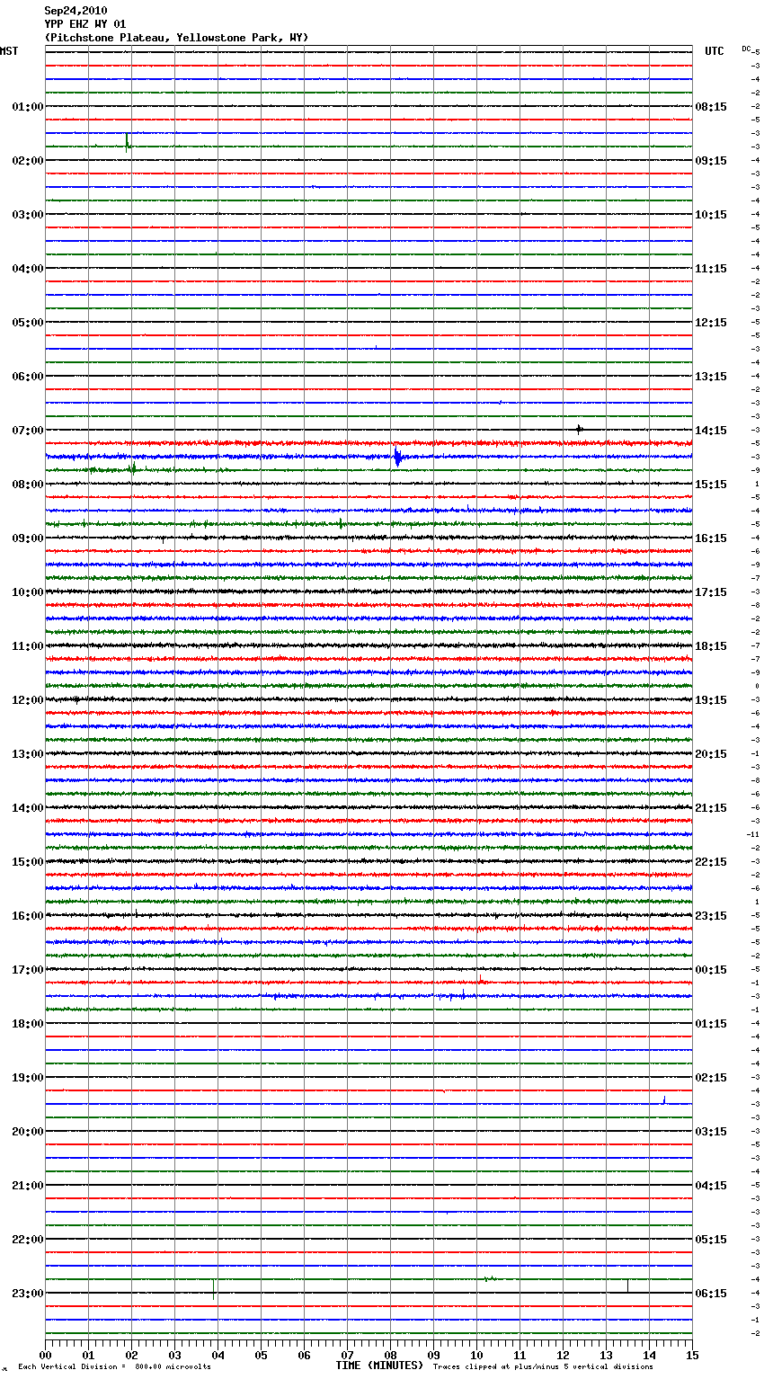This screenshot has width=764, height=1379.
Task: Select the 06:00 MST time label
Action: [x=27, y=377]
